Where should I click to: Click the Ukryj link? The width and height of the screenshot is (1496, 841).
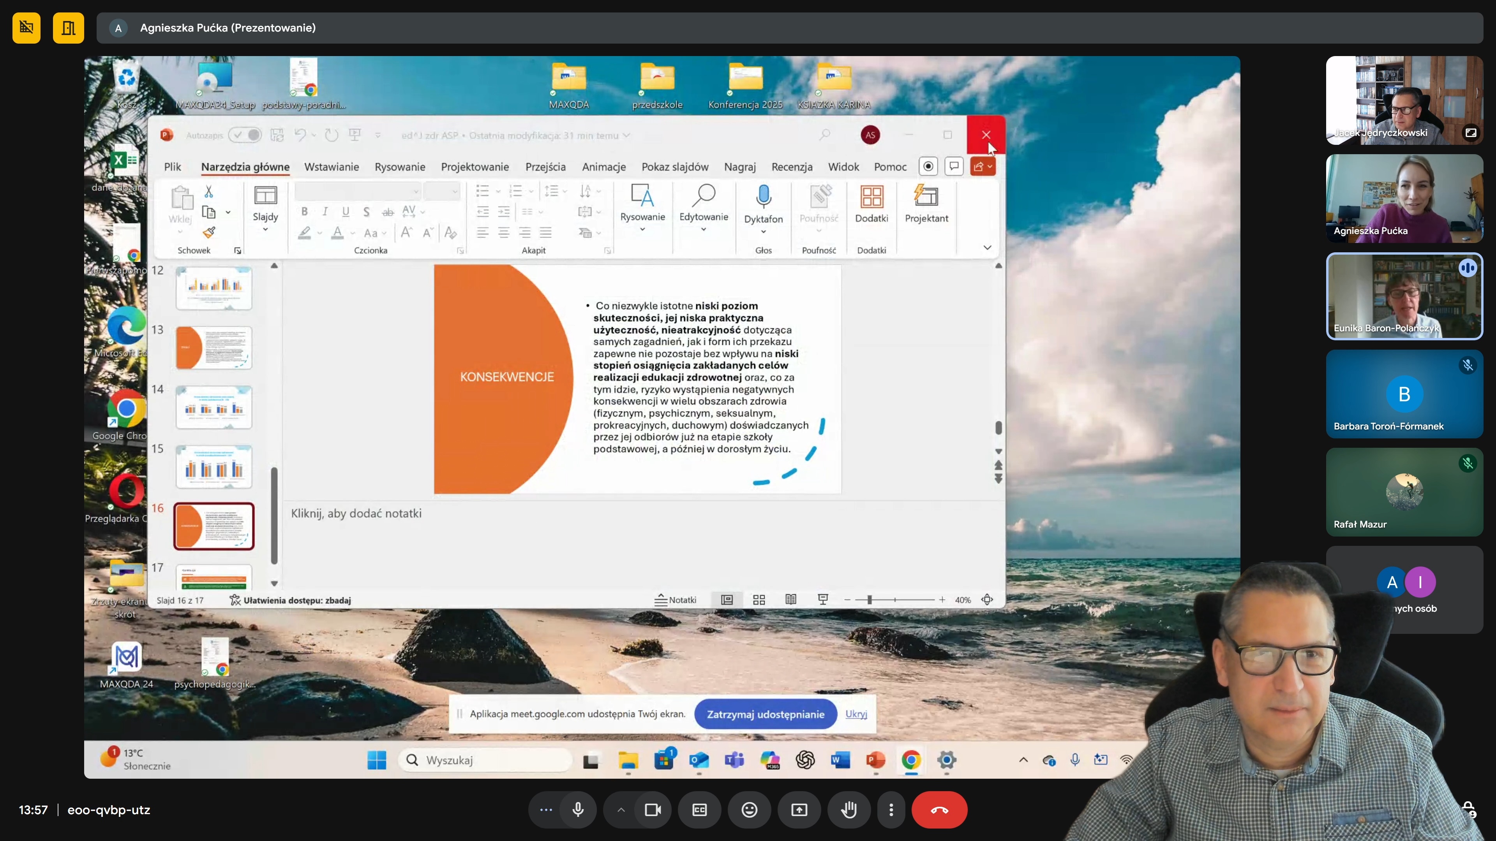tap(856, 714)
